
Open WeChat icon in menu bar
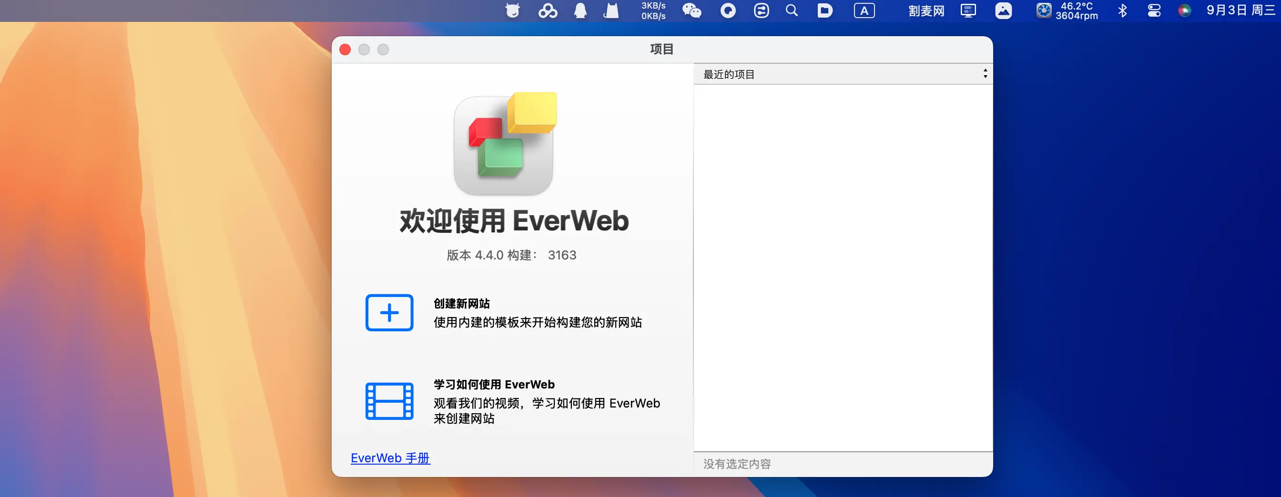(691, 10)
